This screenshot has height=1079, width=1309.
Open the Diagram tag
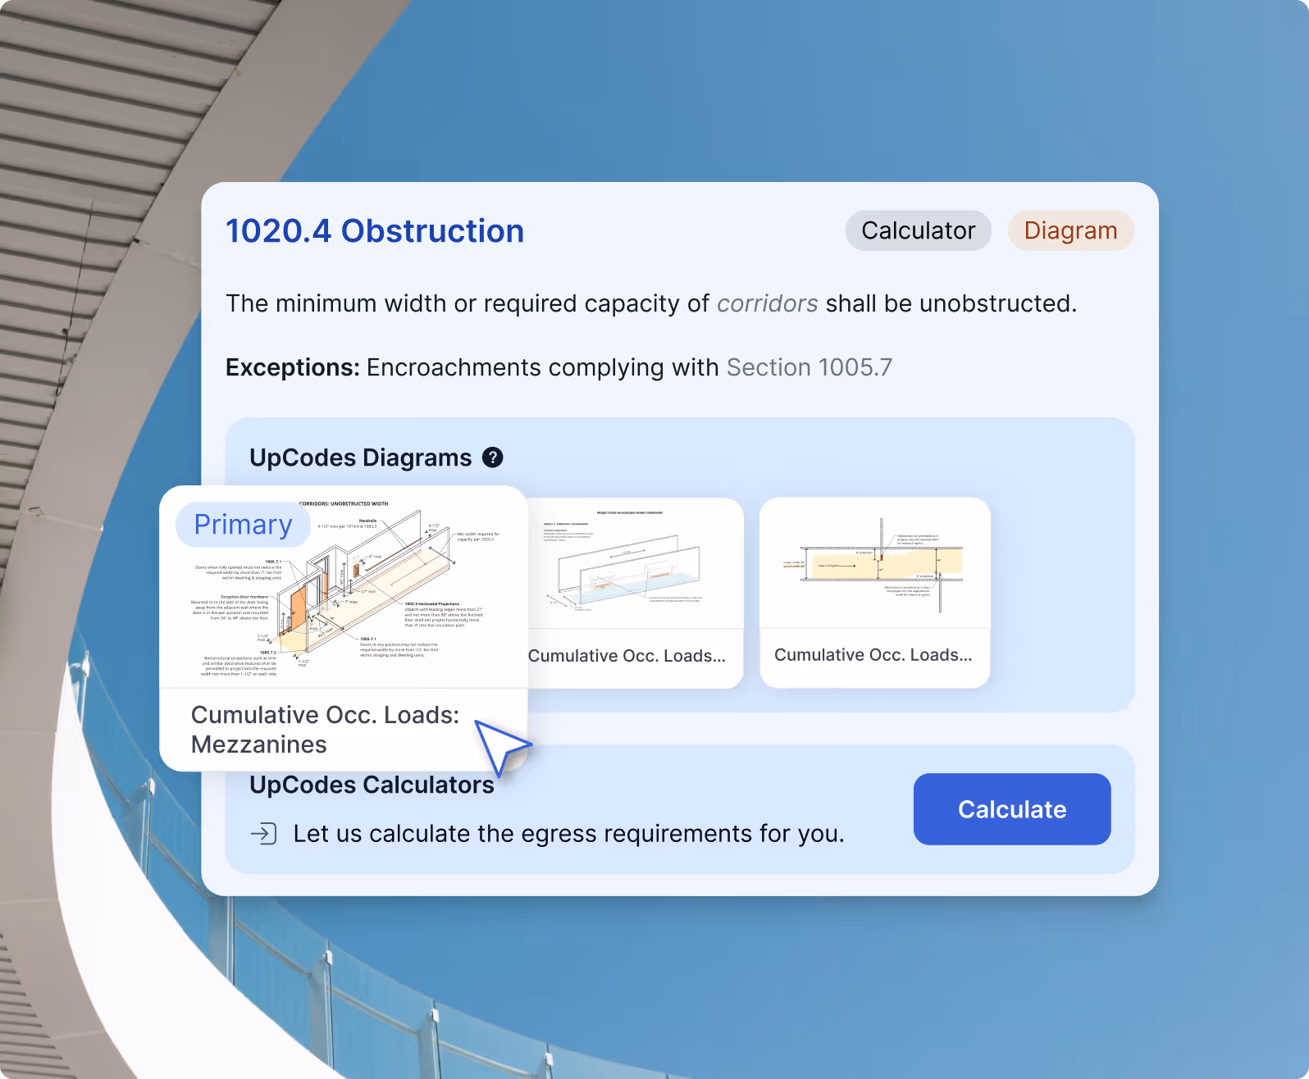tap(1070, 230)
